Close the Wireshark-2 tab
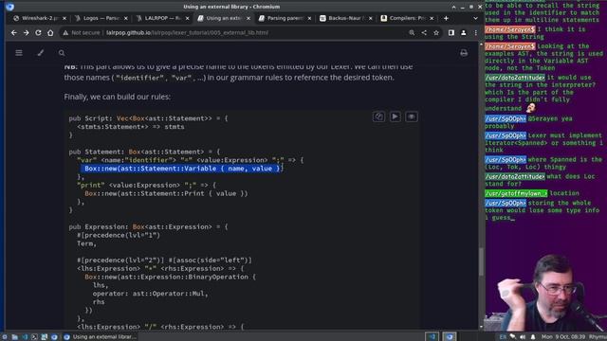 click(64, 18)
